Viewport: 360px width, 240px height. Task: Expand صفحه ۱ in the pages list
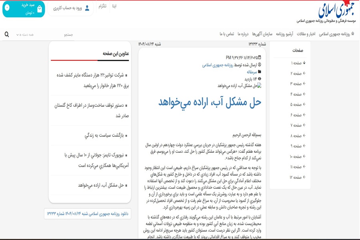[x=304, y=63]
